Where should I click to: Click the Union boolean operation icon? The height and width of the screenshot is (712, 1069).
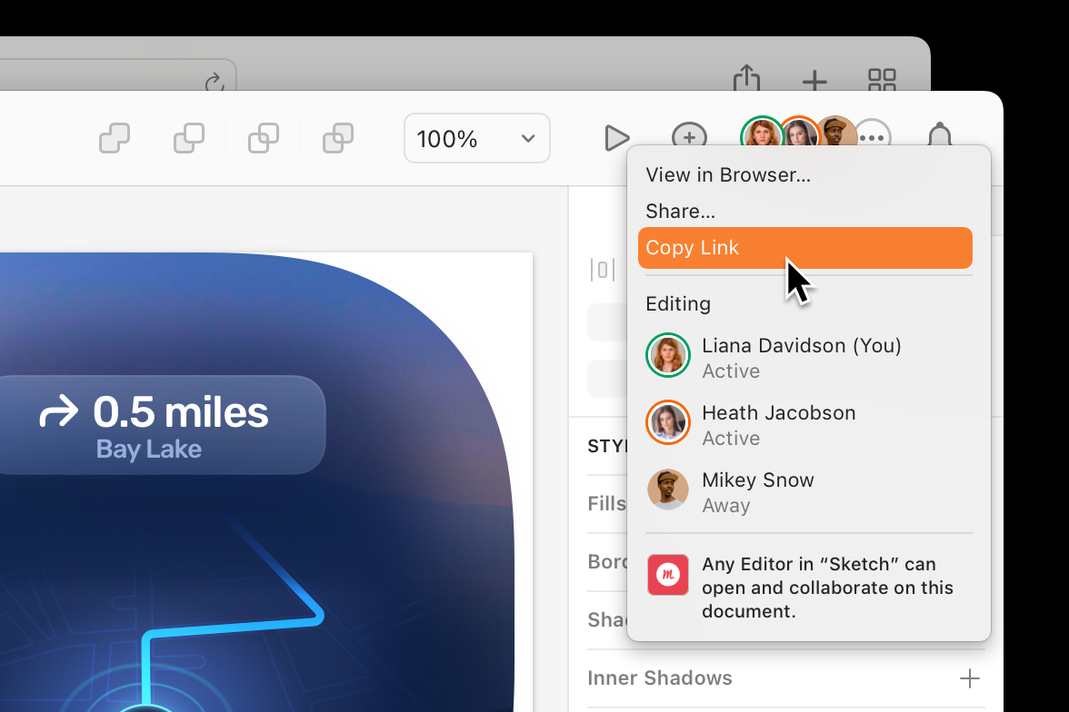coord(115,138)
